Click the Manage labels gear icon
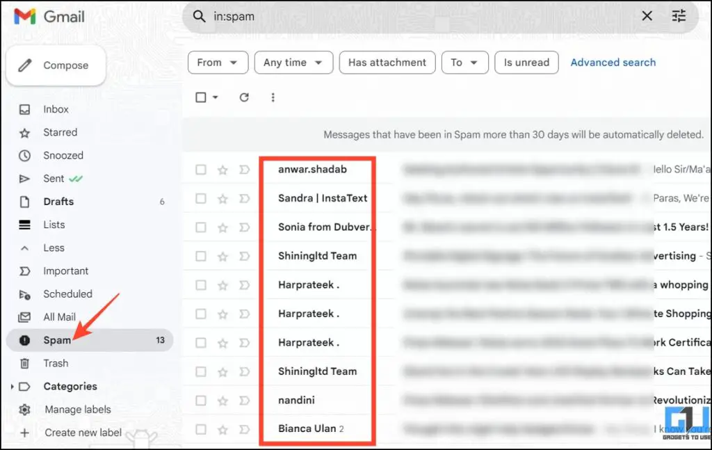712x450 pixels. click(25, 409)
